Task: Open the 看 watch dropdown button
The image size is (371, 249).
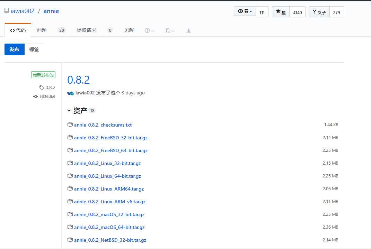Action: 245,11
